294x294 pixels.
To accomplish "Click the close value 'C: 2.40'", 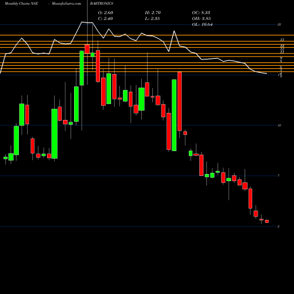I will click(105, 19).
